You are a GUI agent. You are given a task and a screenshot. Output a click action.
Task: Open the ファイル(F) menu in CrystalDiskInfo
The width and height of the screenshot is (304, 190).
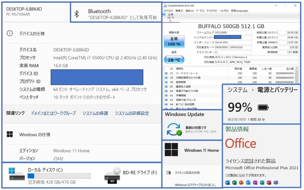pos(168,11)
